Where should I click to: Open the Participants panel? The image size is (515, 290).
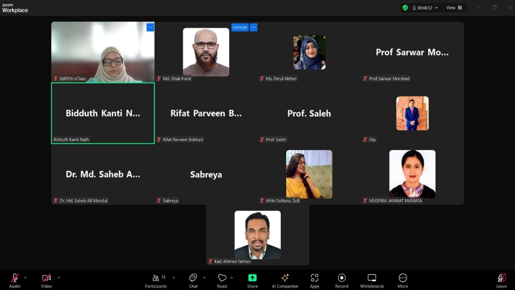click(156, 281)
